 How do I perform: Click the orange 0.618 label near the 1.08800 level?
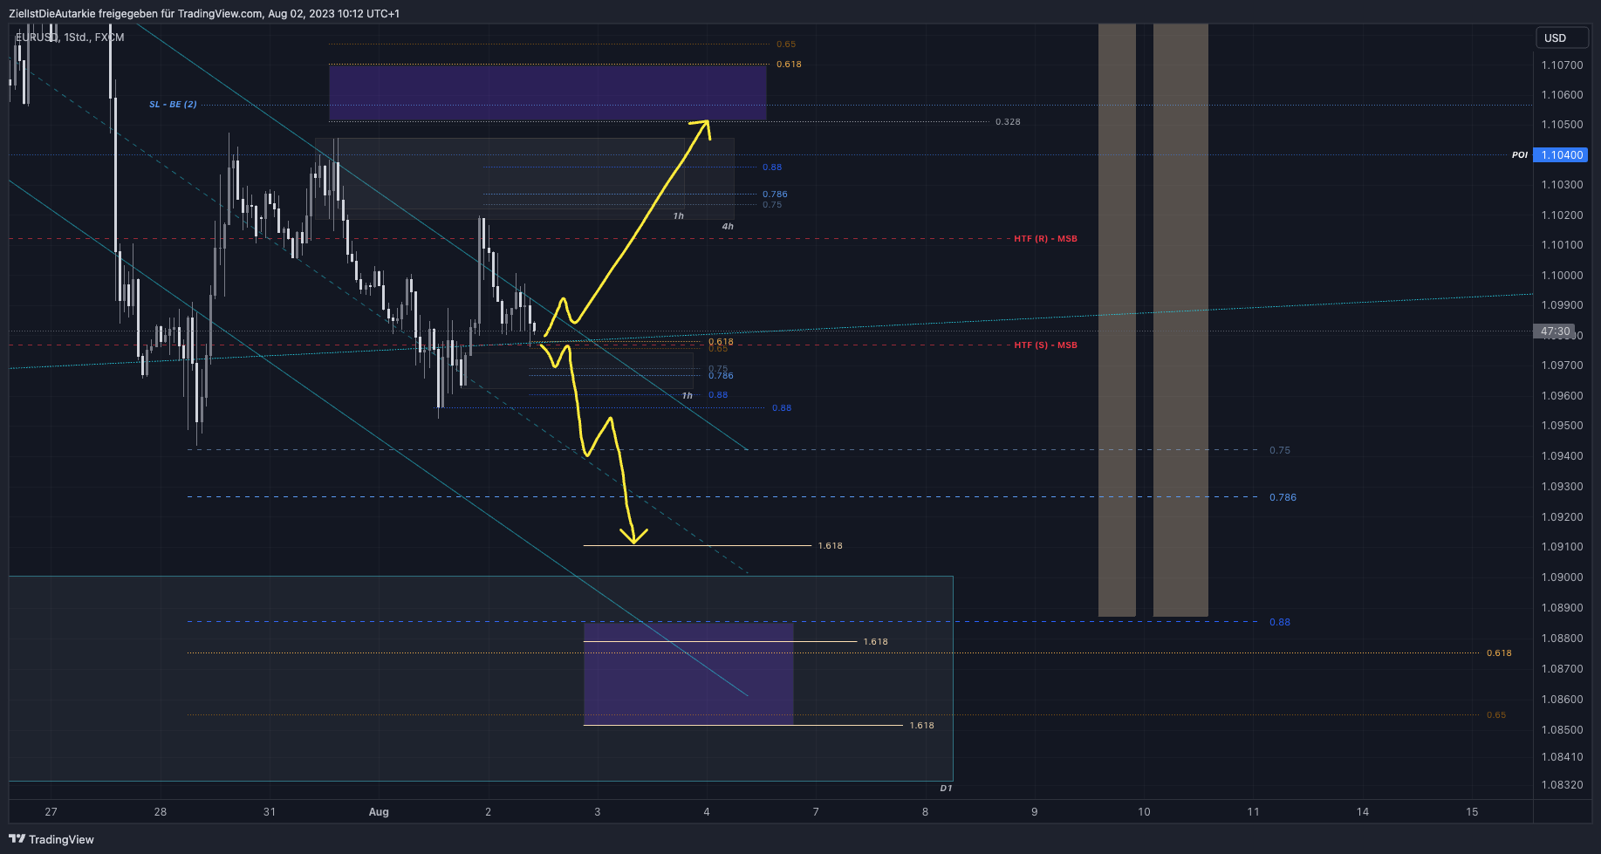pos(1499,653)
